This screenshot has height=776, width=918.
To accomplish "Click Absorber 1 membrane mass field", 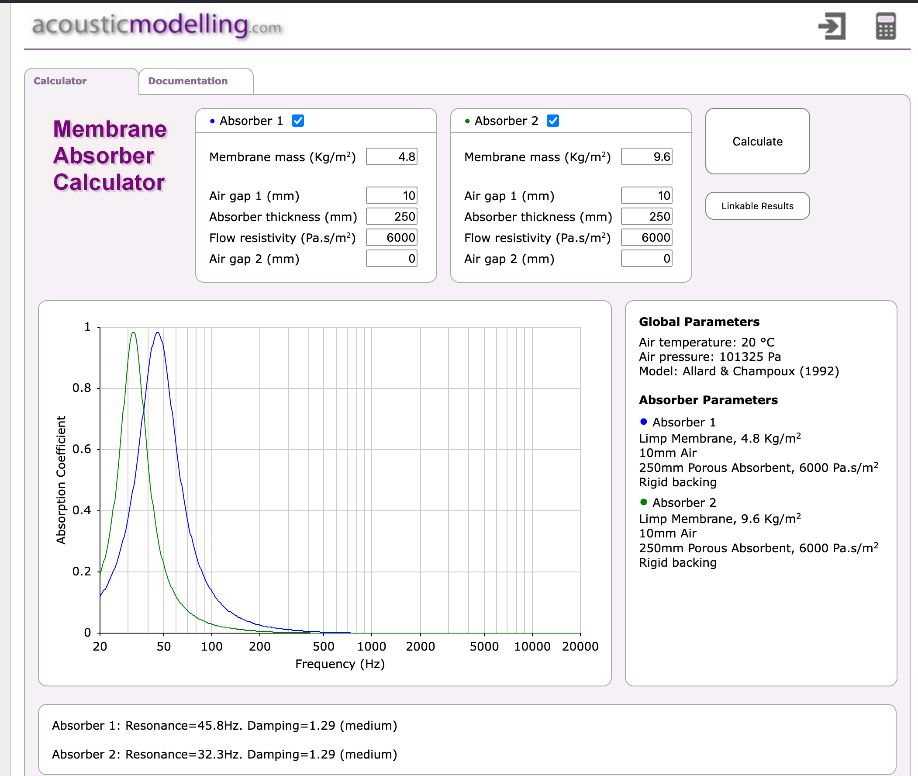I will coord(391,156).
